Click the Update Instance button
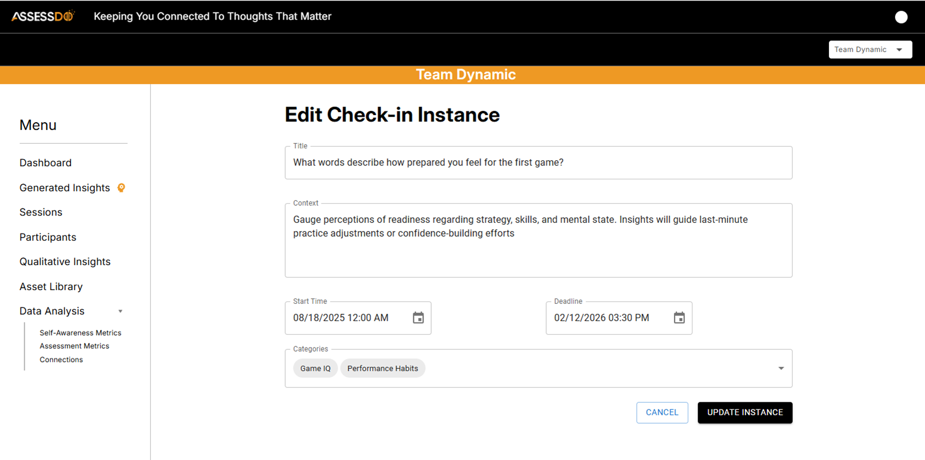Screen dimensions: 925x460 click(x=745, y=412)
